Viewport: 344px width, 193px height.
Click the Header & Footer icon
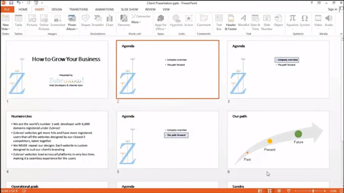tap(231, 18)
